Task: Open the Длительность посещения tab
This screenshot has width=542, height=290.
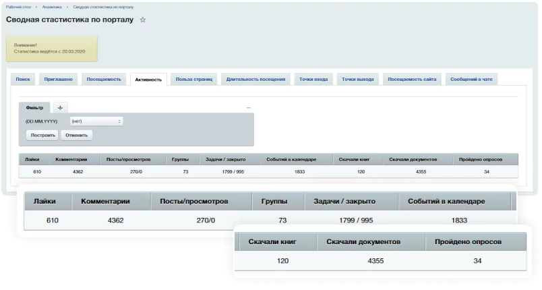Action: point(256,80)
